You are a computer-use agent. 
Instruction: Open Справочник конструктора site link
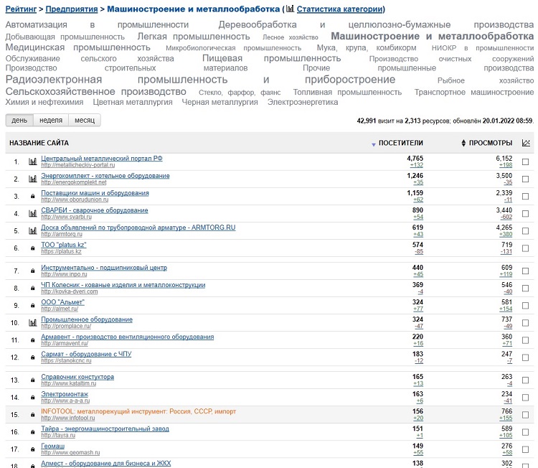[77, 377]
